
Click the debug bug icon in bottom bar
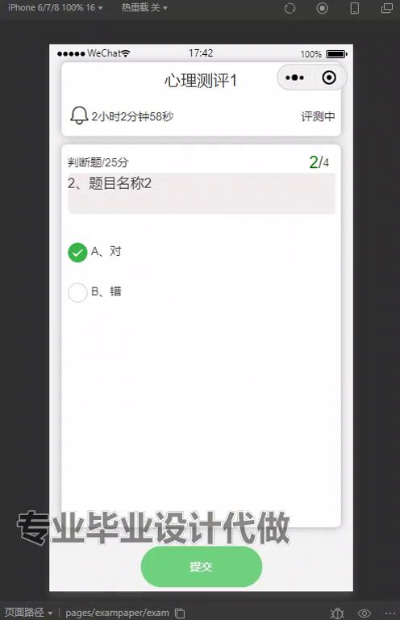[x=337, y=614]
